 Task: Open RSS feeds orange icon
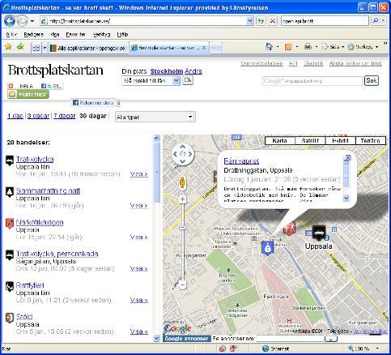pos(288,47)
